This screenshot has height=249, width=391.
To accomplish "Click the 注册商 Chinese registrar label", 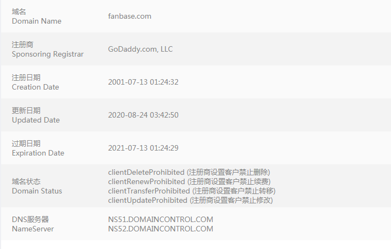I will pos(23,45).
